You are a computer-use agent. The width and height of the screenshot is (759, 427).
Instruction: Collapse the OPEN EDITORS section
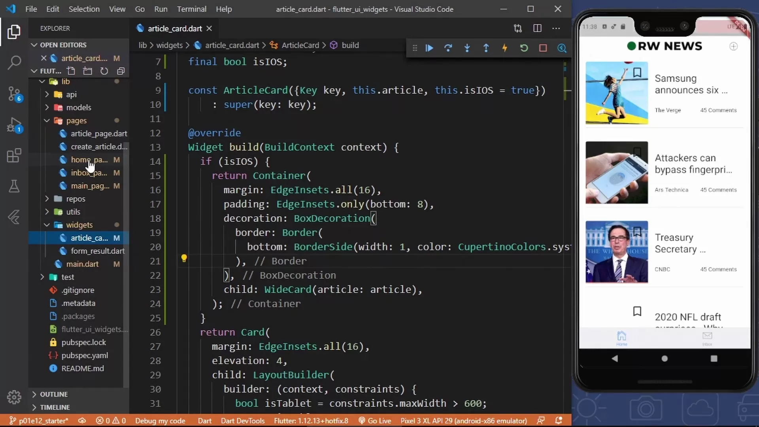[x=34, y=45]
